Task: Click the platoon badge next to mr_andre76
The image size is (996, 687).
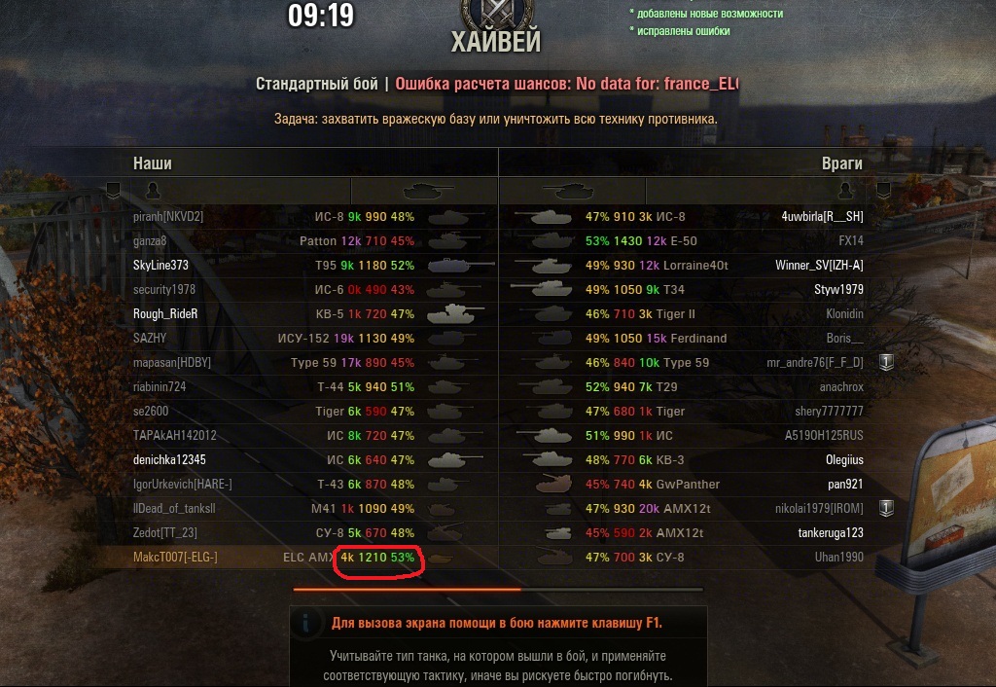Action: coord(886,362)
